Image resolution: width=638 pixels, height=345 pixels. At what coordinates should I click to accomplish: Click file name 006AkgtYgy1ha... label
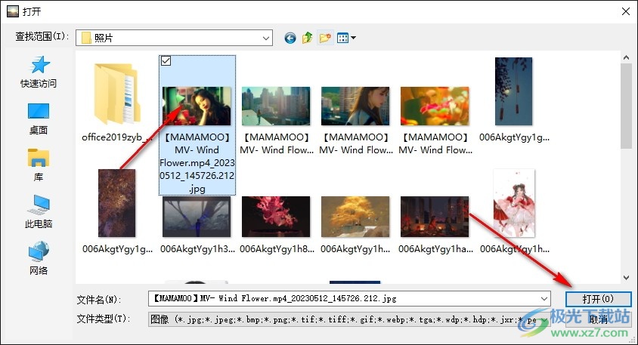[x=435, y=248]
